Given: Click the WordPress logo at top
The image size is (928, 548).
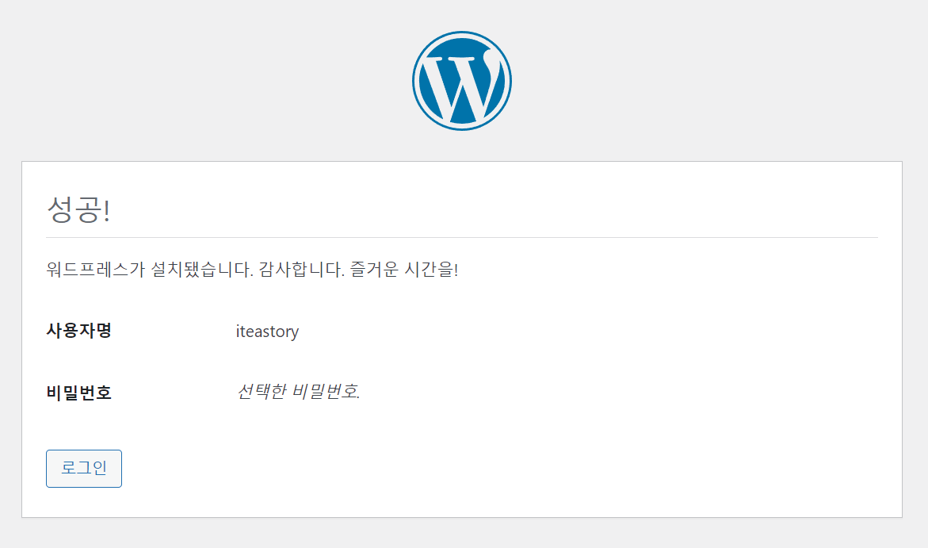Looking at the screenshot, I should tap(462, 81).
